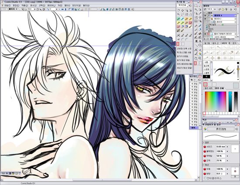Image resolution: width=240 pixels, height=185 pixels.
Task: Open the 필터 menu
Action: pyautogui.click(x=67, y=5)
